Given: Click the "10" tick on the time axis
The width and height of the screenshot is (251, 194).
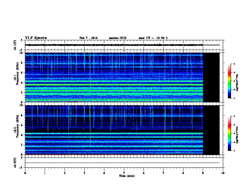Looking at the screenshot, I should click(223, 173).
